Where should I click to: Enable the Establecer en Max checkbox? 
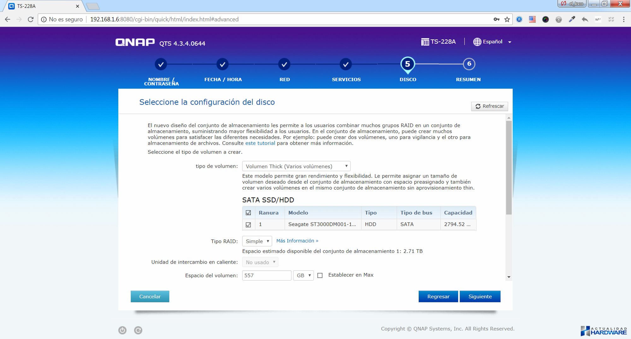pos(320,275)
